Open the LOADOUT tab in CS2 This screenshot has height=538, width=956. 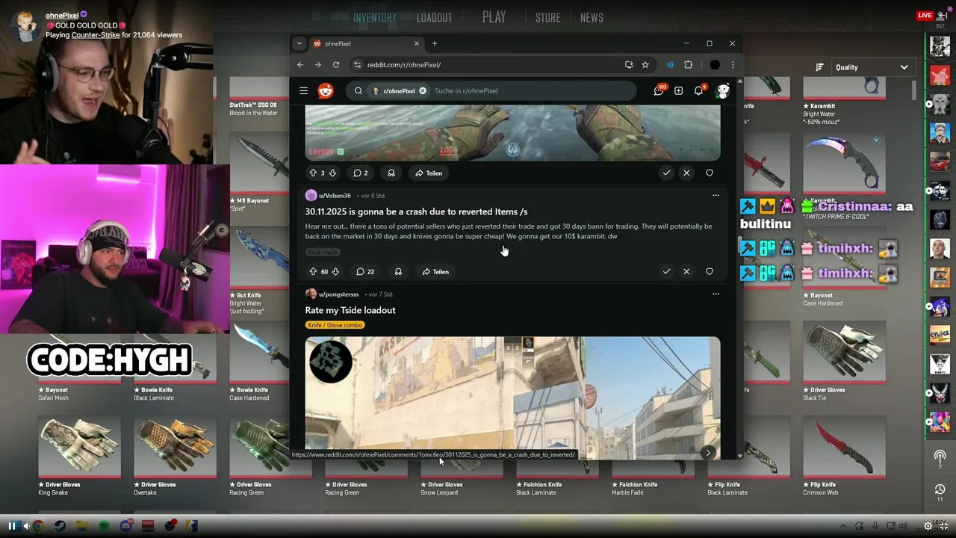pyautogui.click(x=435, y=18)
